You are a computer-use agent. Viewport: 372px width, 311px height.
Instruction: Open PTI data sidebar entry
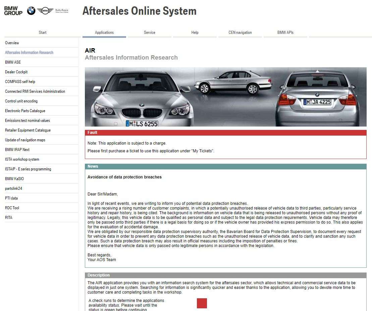coord(41,198)
